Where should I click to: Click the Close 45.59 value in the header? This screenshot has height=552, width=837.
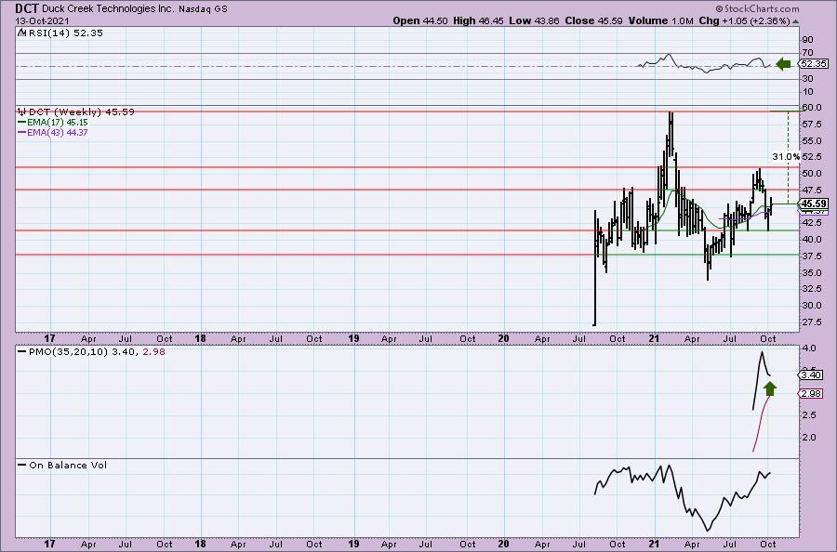pyautogui.click(x=593, y=20)
